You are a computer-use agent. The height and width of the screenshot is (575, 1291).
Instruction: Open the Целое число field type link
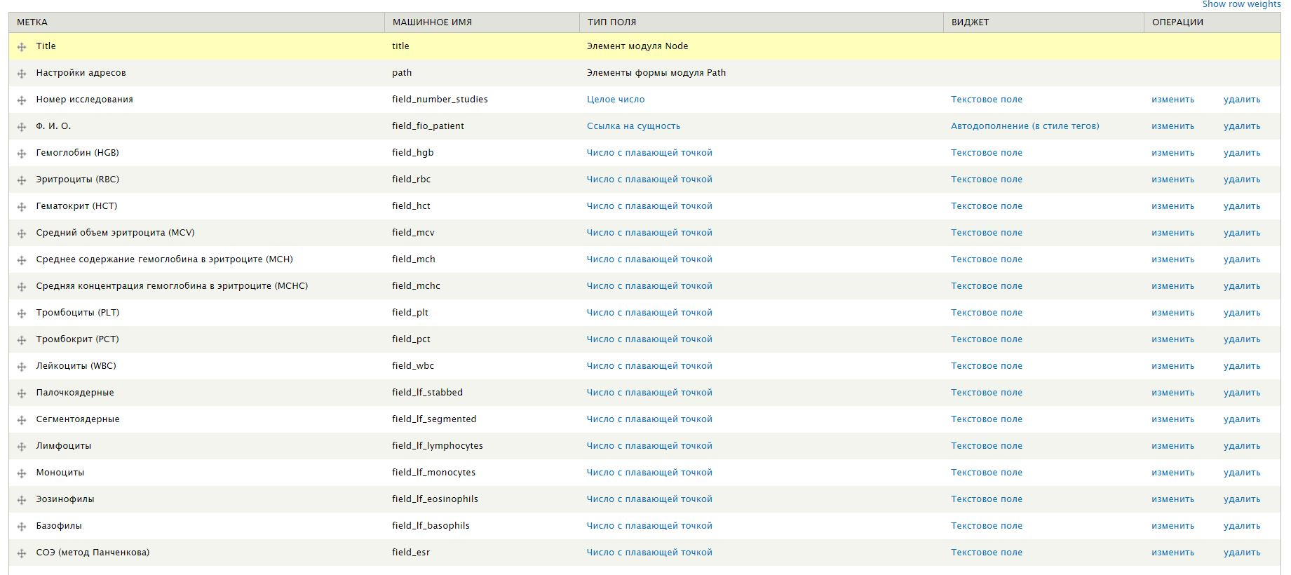[x=615, y=100]
